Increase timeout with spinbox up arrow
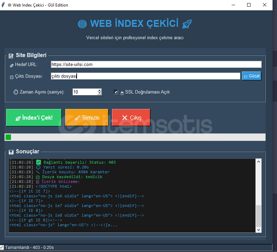Image resolution: width=277 pixels, height=252 pixels. (100, 90)
